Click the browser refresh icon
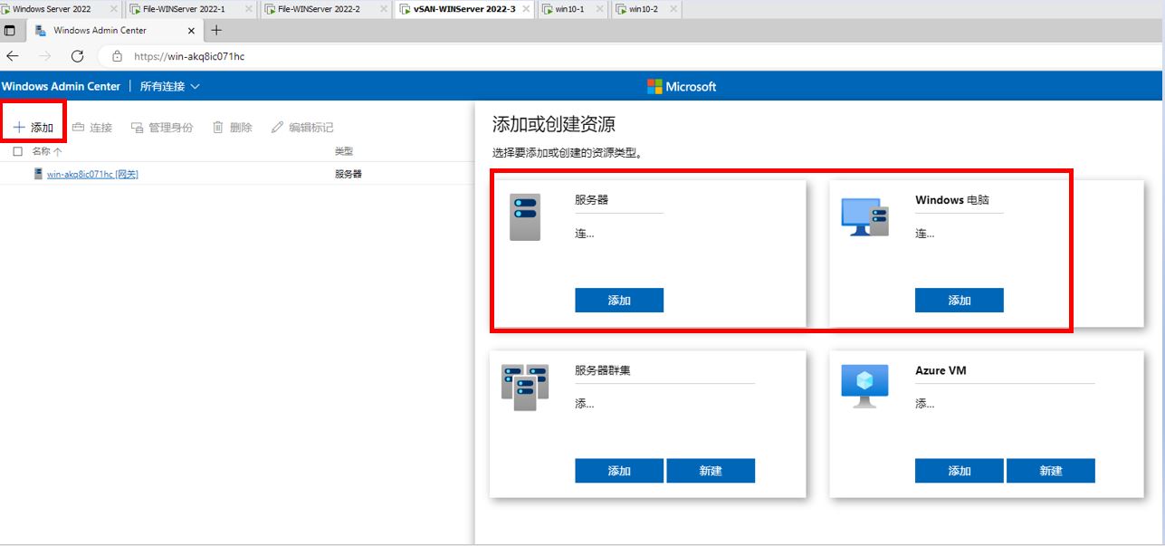This screenshot has width=1165, height=546. pyautogui.click(x=77, y=55)
